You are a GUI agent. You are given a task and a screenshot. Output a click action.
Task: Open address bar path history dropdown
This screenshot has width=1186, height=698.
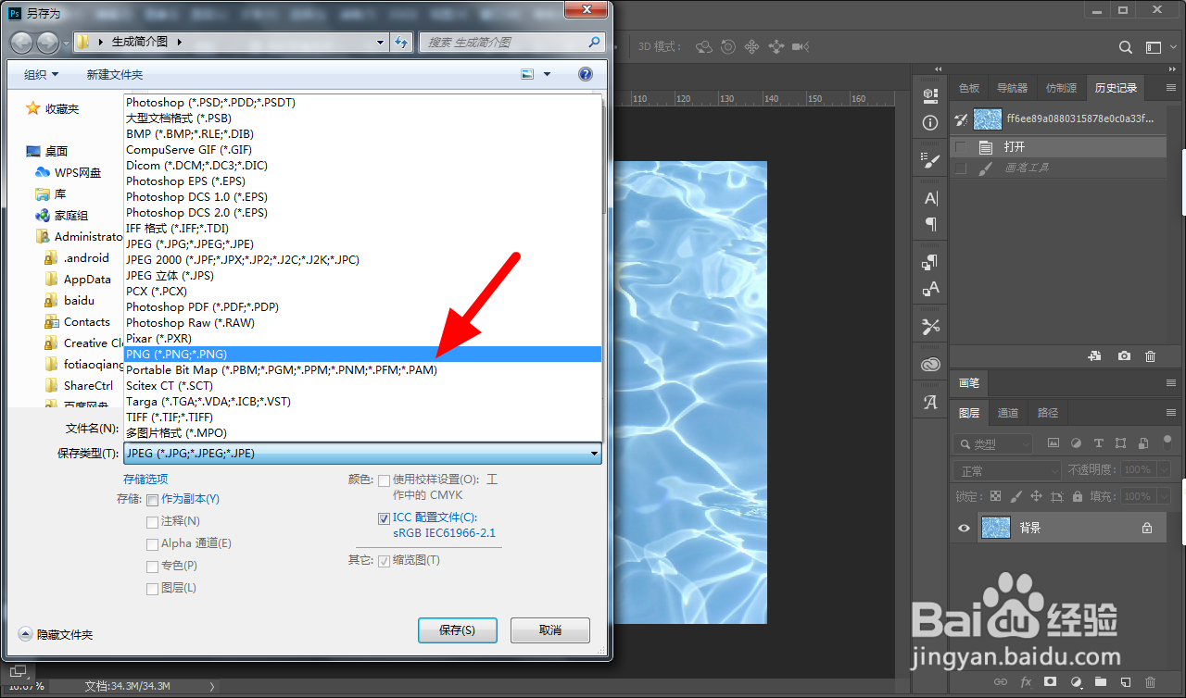pos(380,42)
